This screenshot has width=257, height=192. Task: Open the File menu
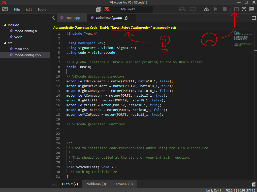17,10
